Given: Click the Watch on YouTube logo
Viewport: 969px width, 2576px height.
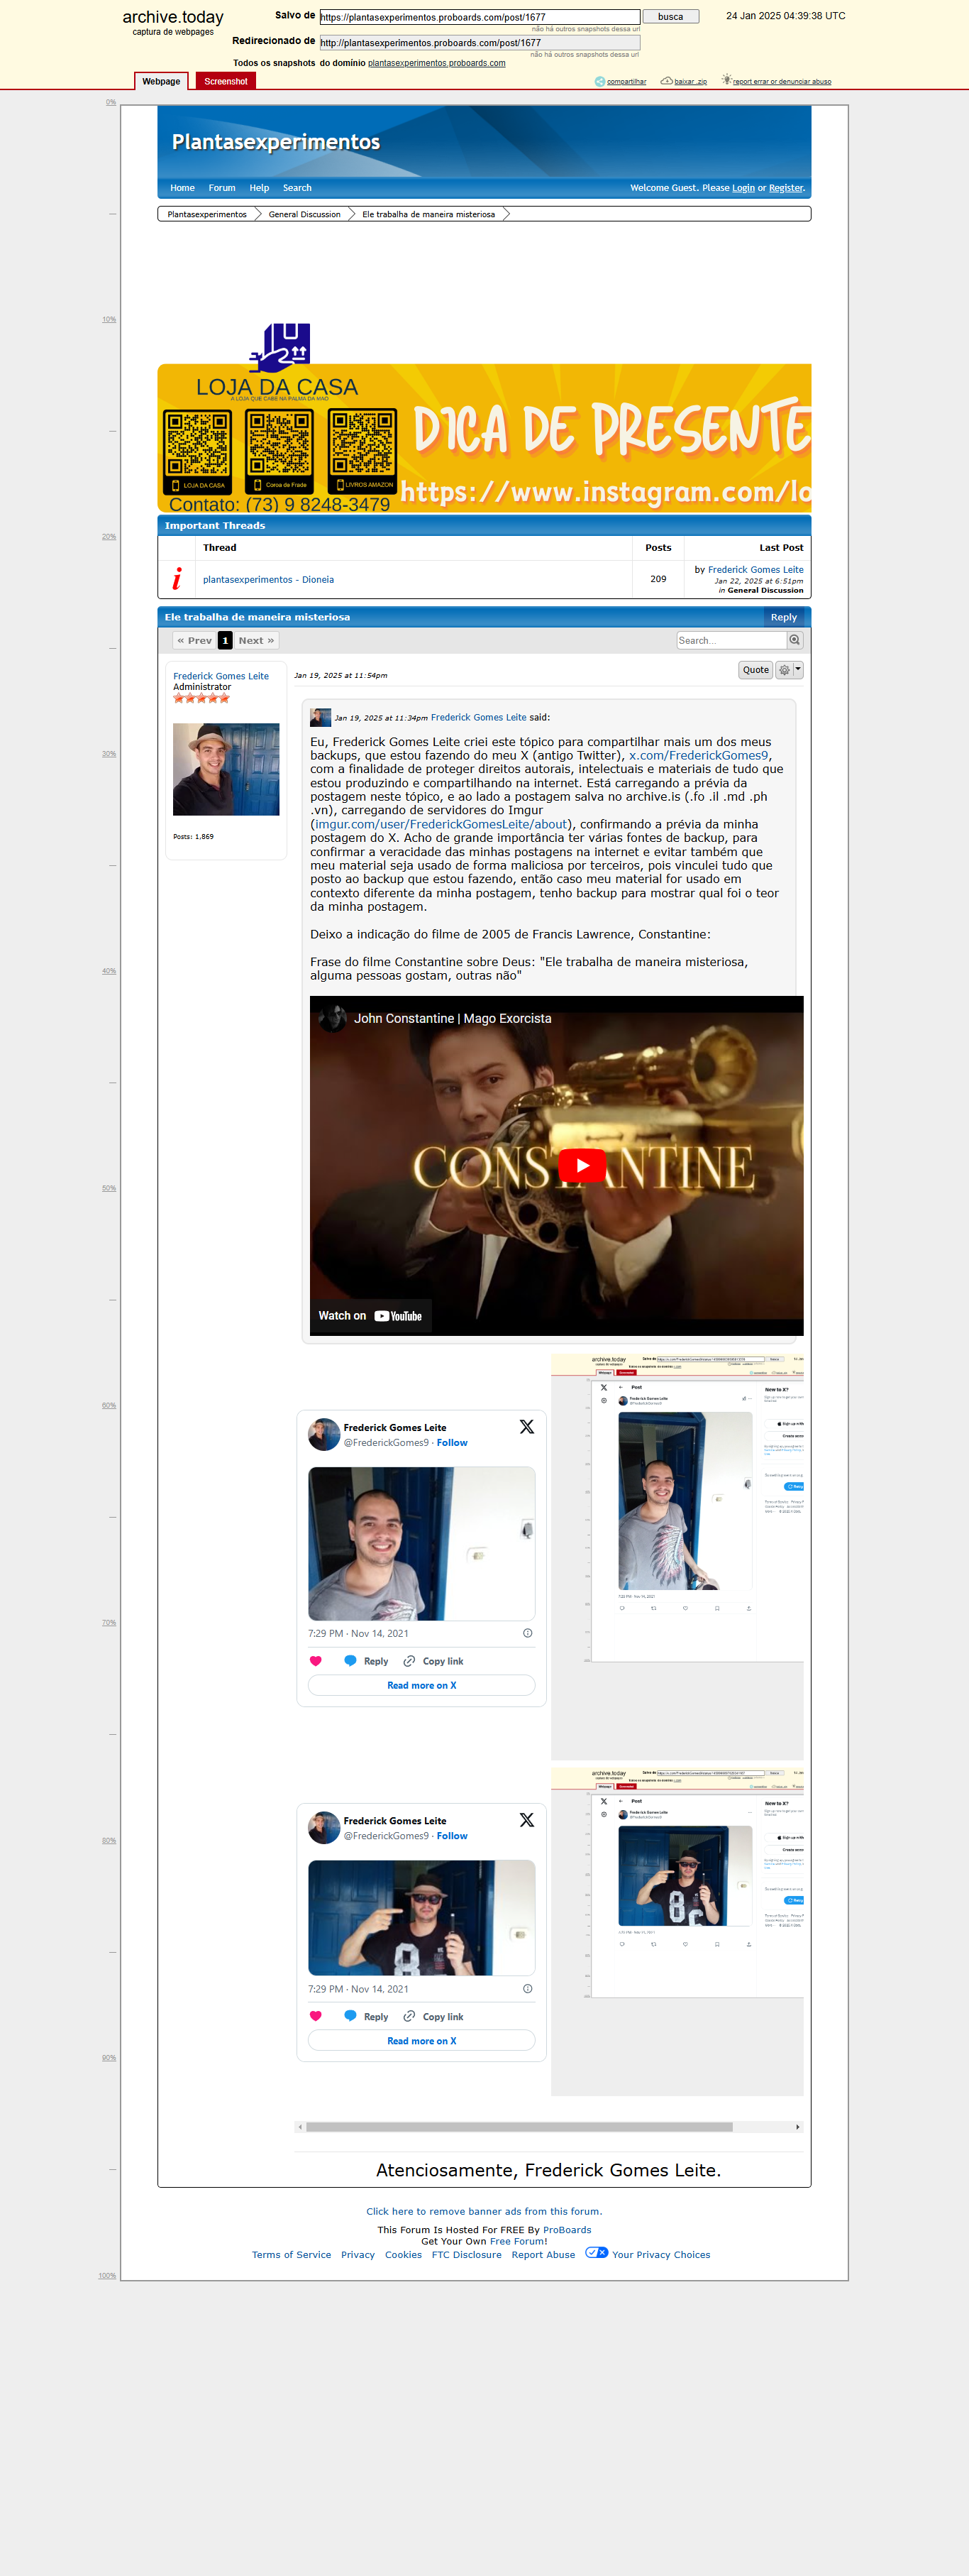Looking at the screenshot, I should coord(397,1316).
